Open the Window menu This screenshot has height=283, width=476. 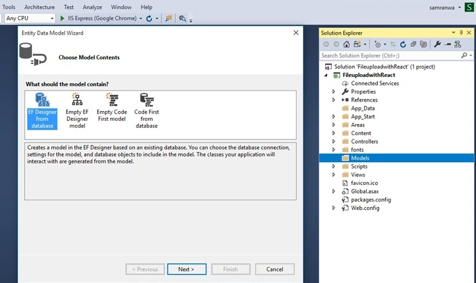121,7
